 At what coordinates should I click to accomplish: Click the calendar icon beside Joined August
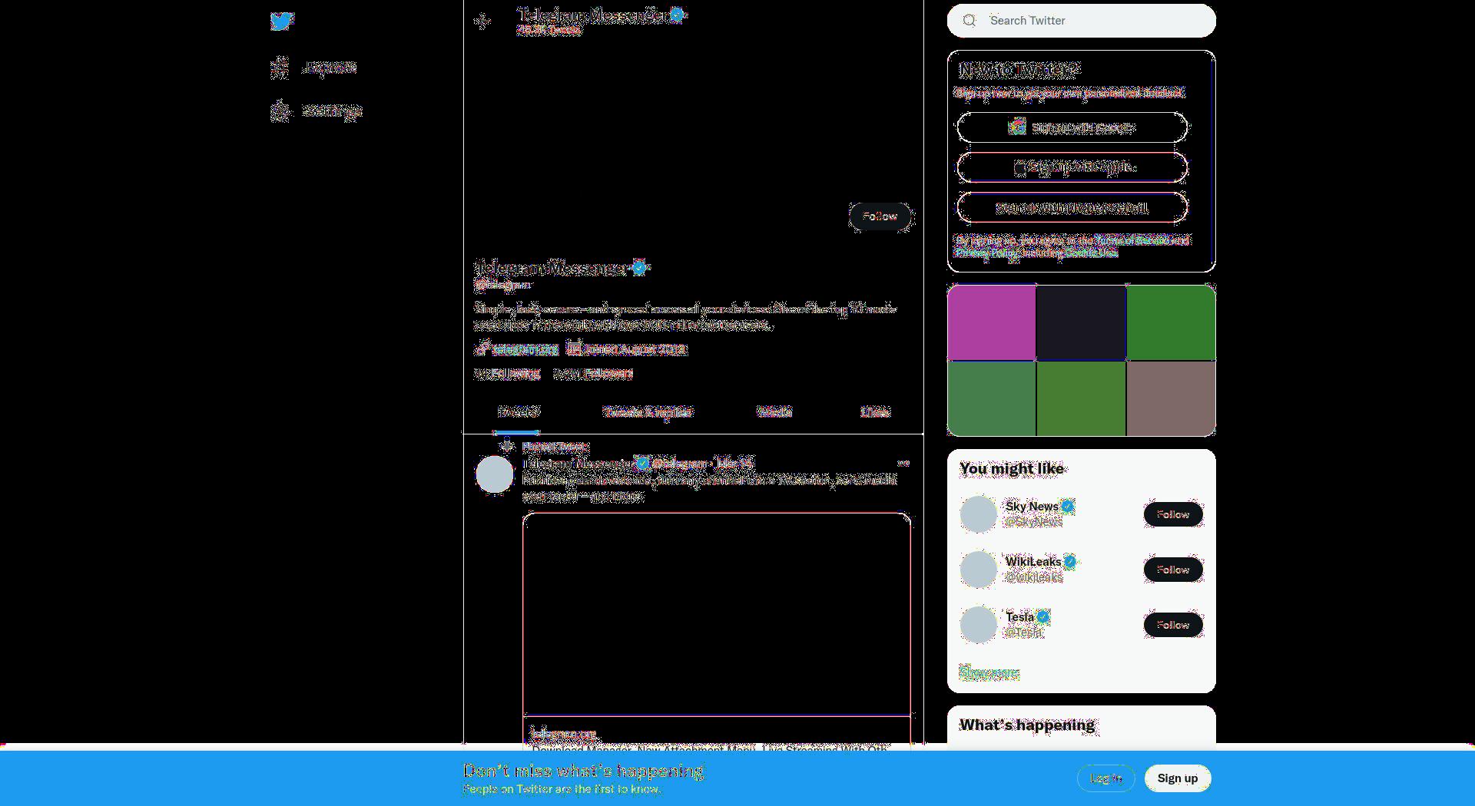pos(574,348)
